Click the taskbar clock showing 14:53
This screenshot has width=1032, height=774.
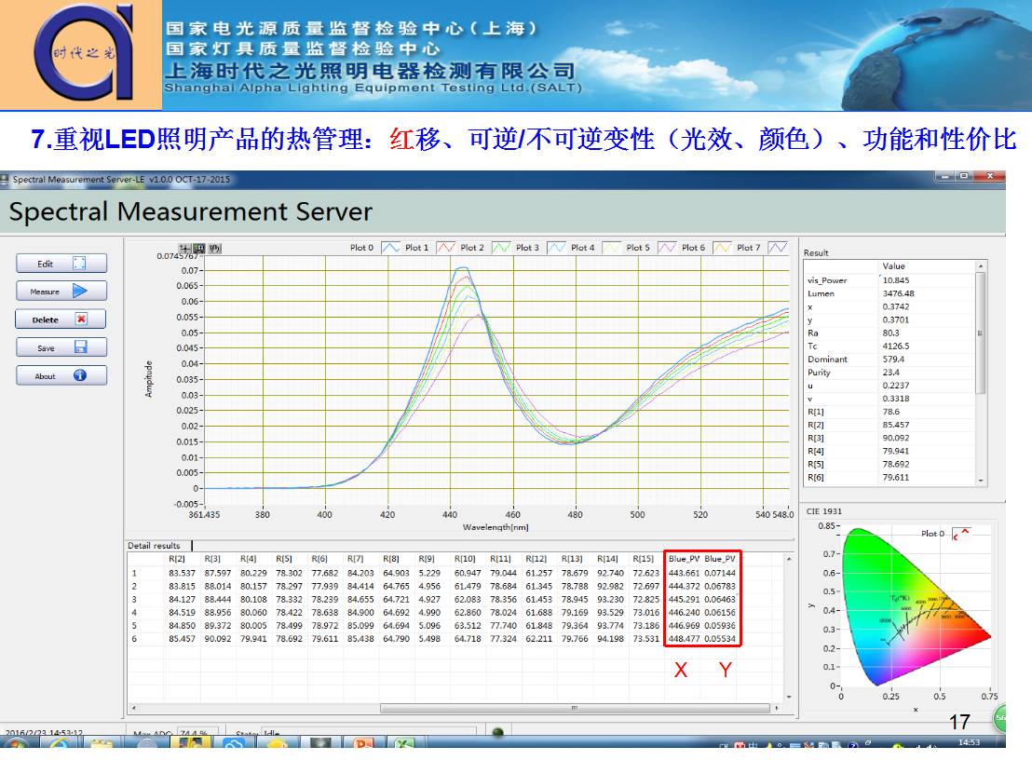(969, 742)
